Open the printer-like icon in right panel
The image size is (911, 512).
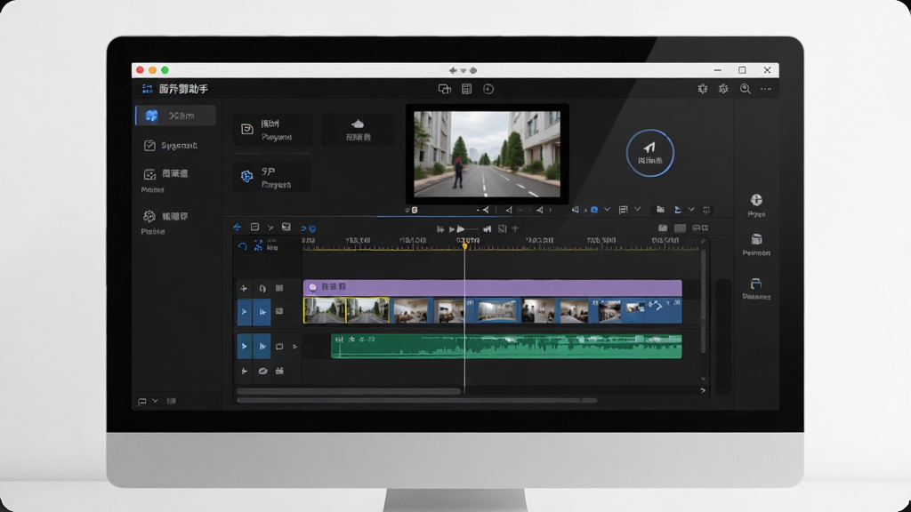pos(756,284)
